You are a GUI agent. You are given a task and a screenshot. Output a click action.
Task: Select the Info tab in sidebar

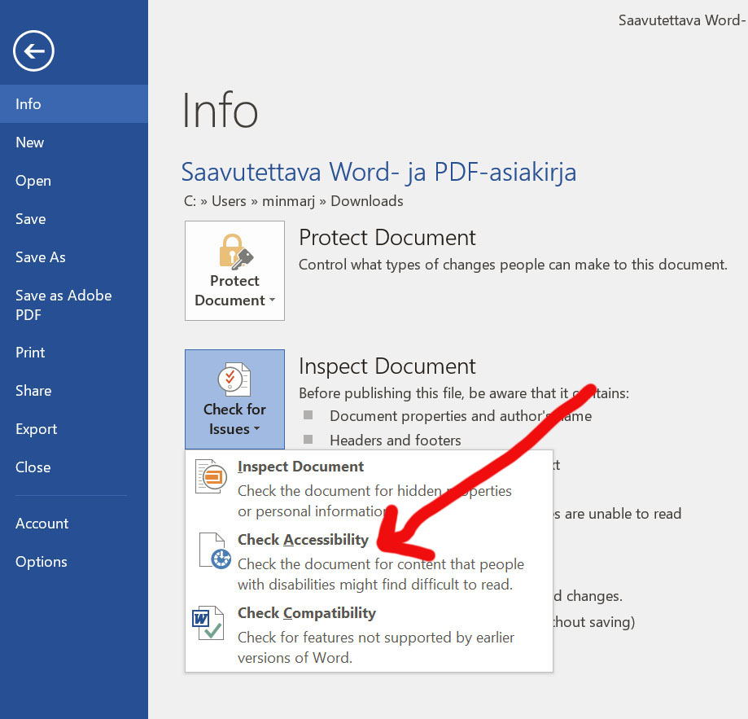pyautogui.click(x=74, y=104)
